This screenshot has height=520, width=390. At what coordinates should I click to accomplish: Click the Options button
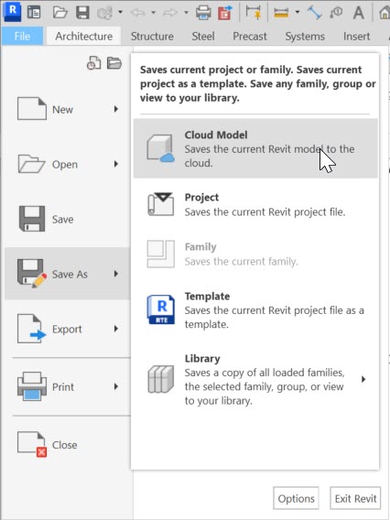(296, 498)
